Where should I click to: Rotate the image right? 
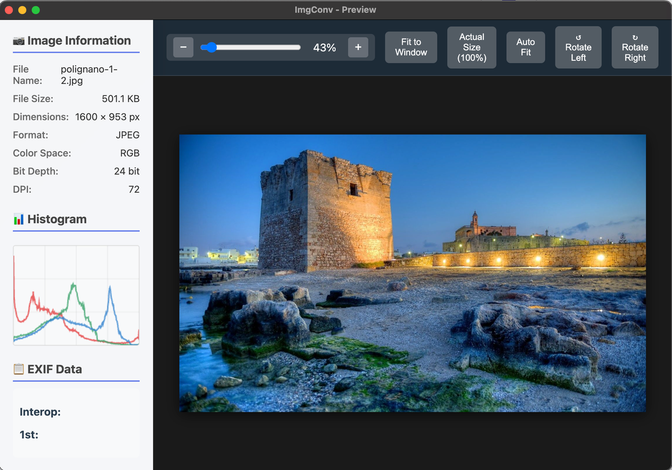[x=635, y=47]
